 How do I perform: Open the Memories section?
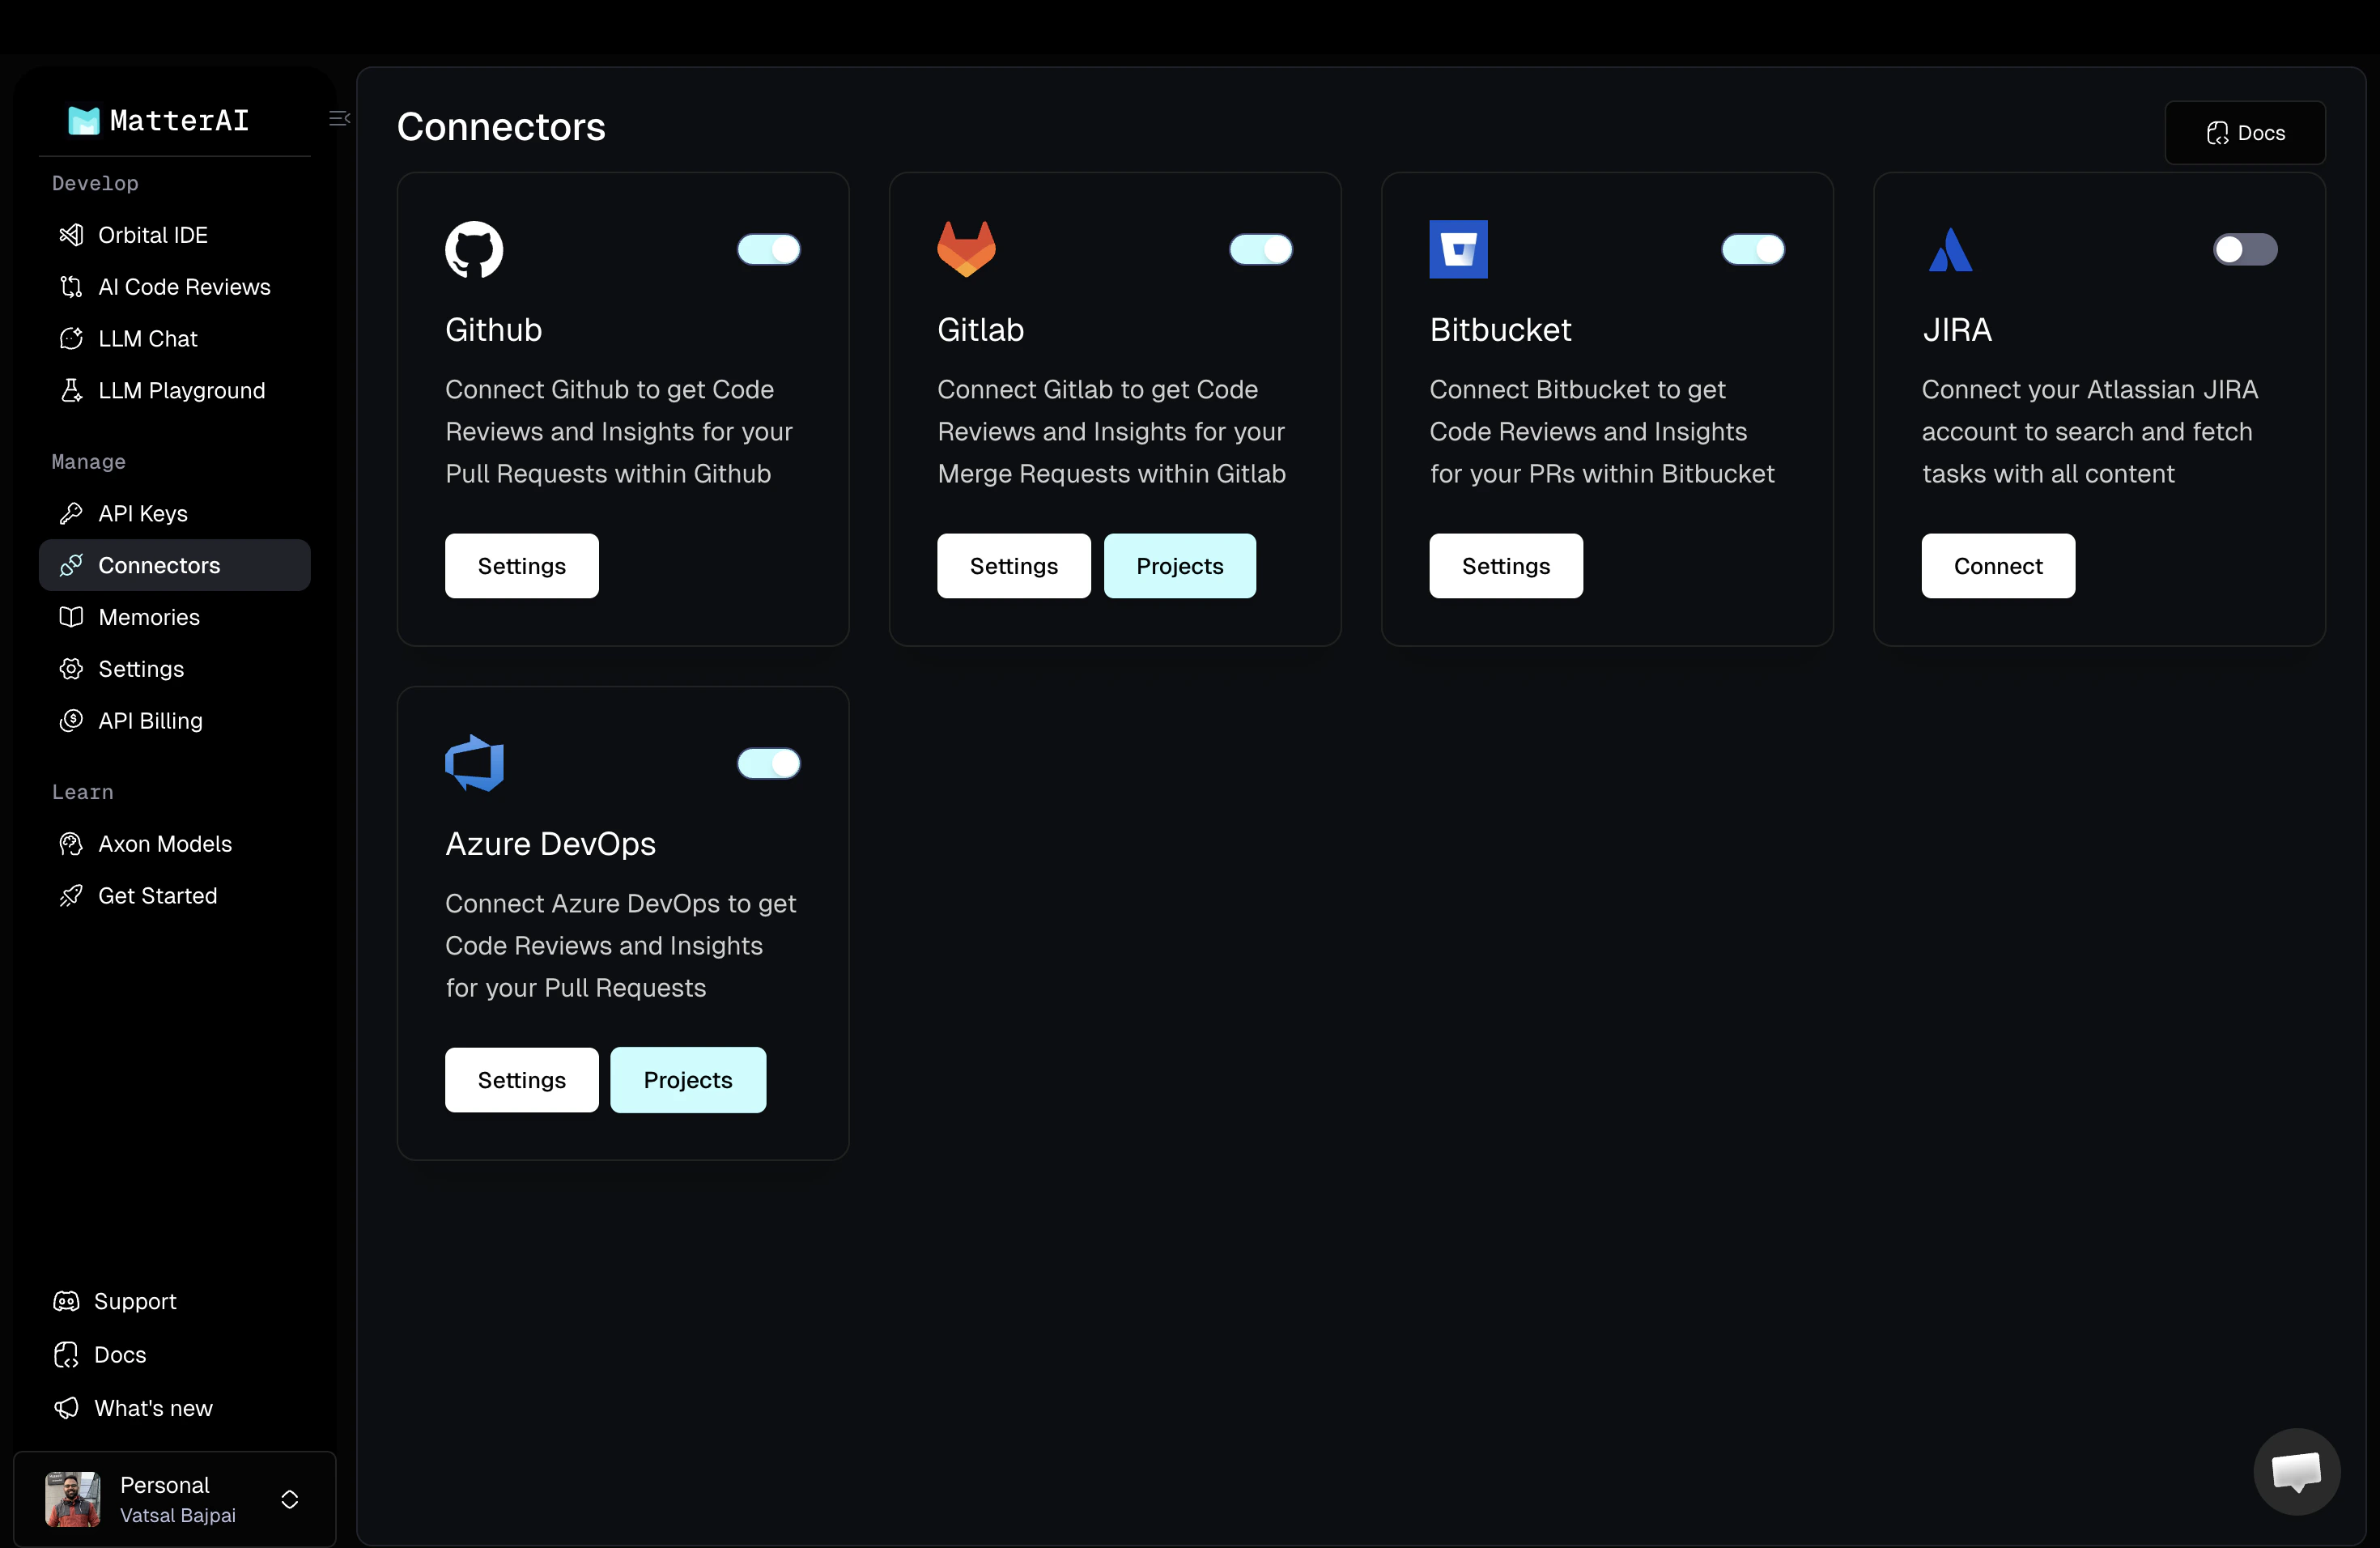[149, 617]
